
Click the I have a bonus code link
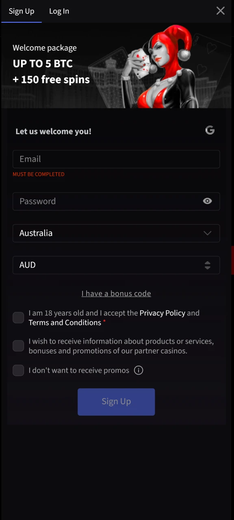coord(116,293)
